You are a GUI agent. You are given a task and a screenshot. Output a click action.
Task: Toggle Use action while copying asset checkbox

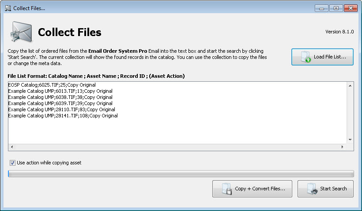[12, 163]
